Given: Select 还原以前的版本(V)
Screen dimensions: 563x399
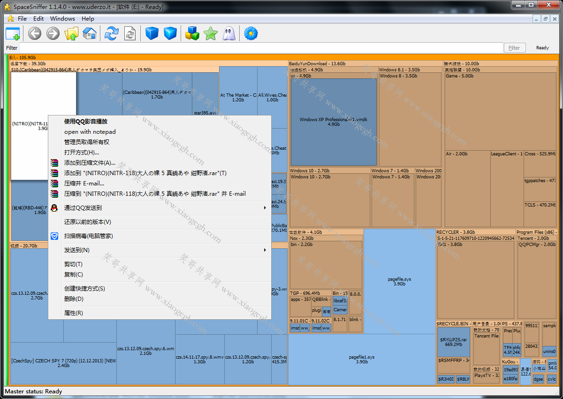Looking at the screenshot, I should 160,222.
